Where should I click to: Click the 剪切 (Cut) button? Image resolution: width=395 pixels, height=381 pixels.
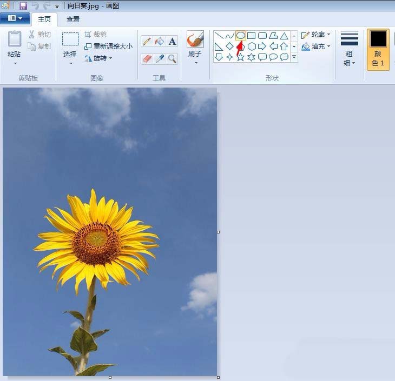[40, 35]
